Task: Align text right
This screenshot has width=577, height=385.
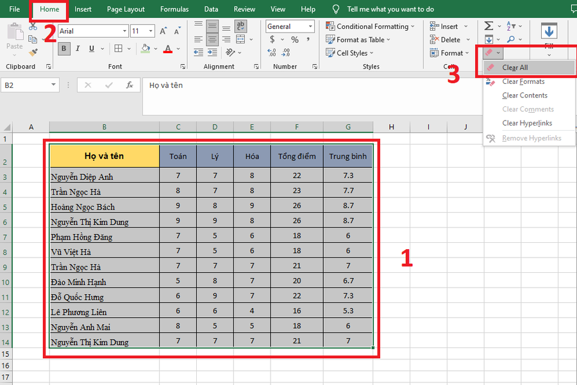Action: tap(226, 39)
